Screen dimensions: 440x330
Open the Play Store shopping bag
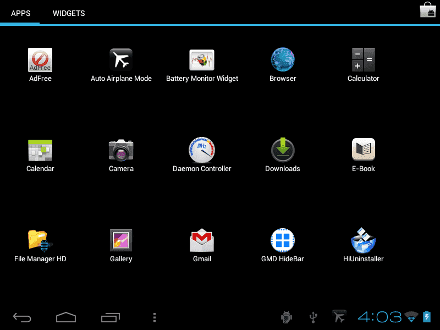pos(428,9)
